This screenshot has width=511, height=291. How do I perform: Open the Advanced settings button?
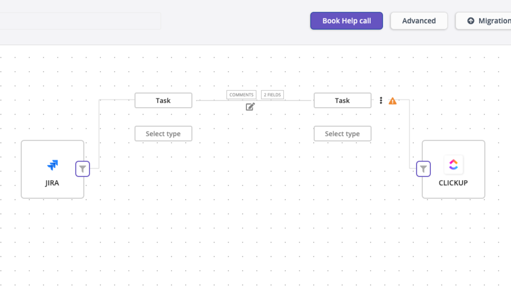(419, 21)
